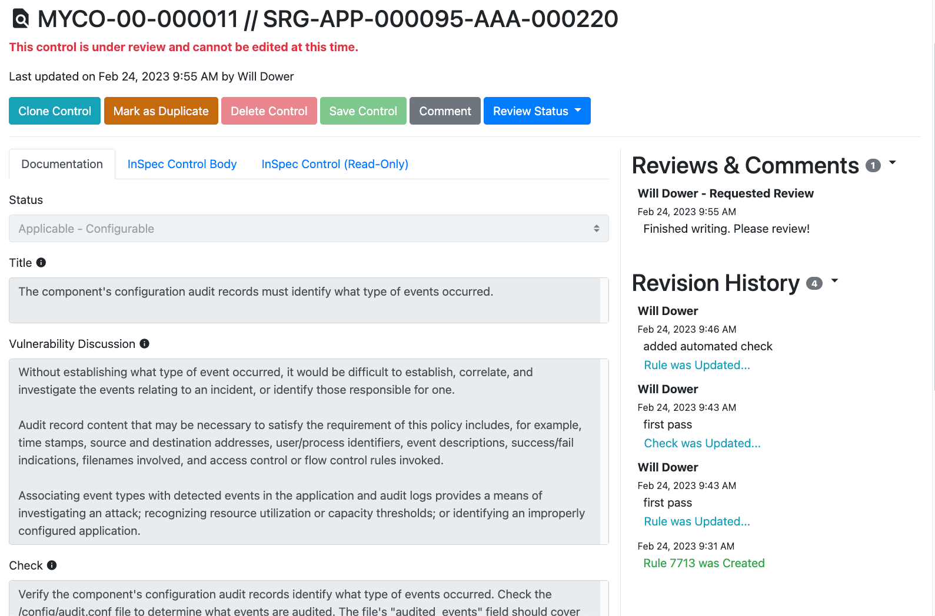Click the info icon beside Check label
The height and width of the screenshot is (616, 935).
(x=52, y=565)
